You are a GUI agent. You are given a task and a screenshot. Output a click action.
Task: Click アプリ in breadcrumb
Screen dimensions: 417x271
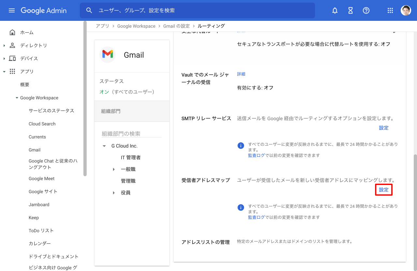(x=103, y=26)
